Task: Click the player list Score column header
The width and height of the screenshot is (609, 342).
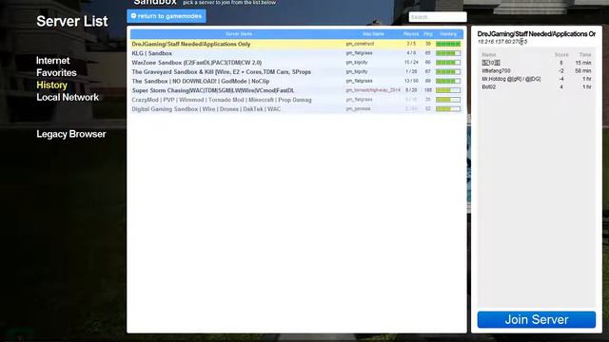Action: pyautogui.click(x=561, y=55)
